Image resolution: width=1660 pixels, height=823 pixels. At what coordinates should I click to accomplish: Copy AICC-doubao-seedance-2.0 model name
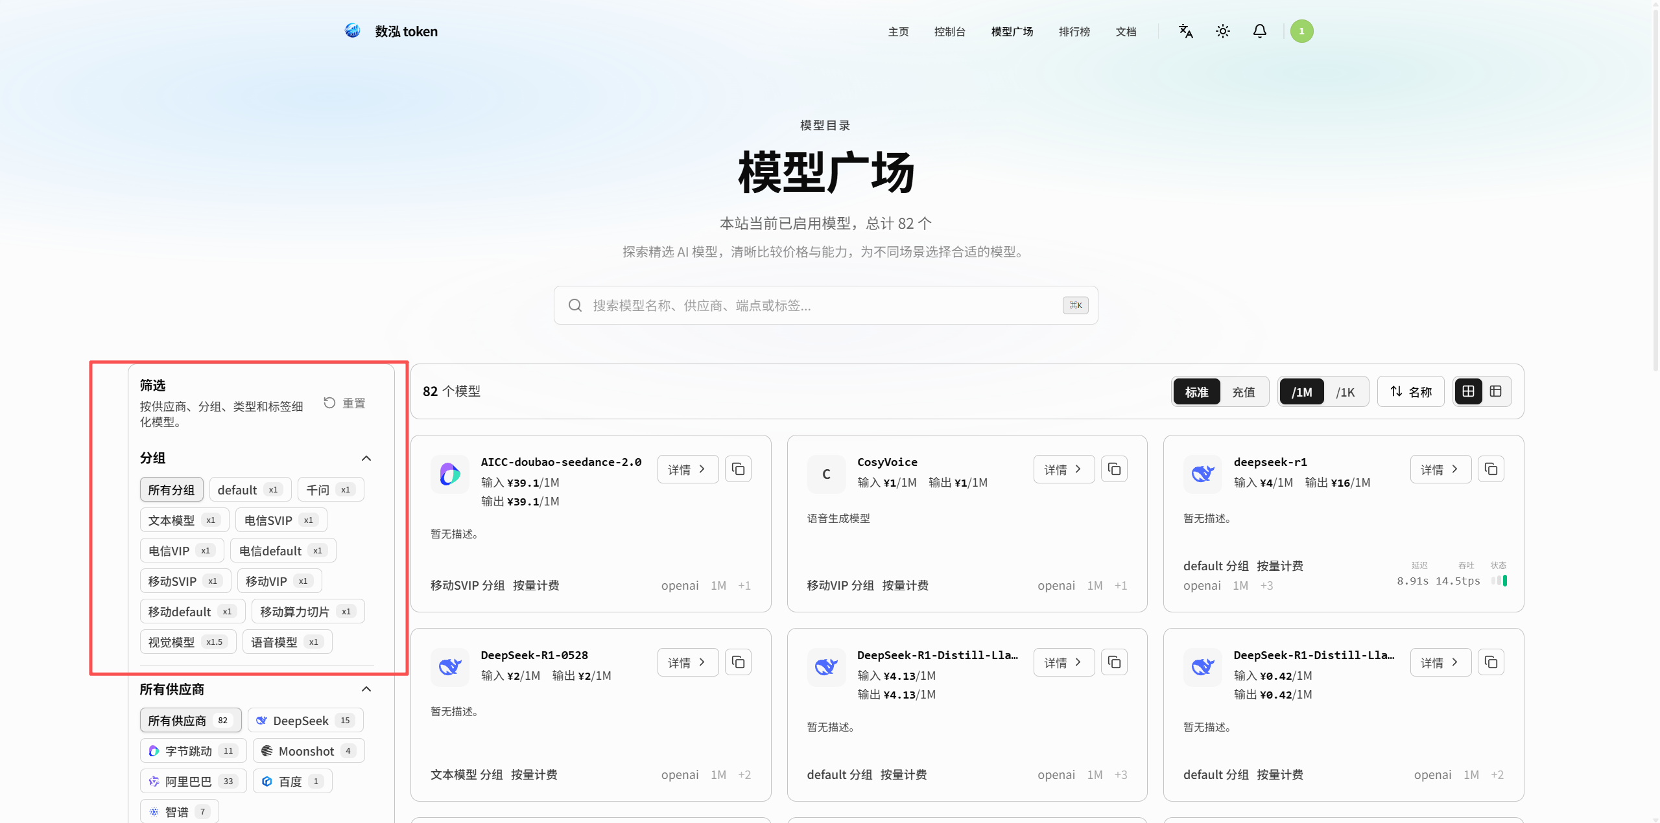click(738, 469)
